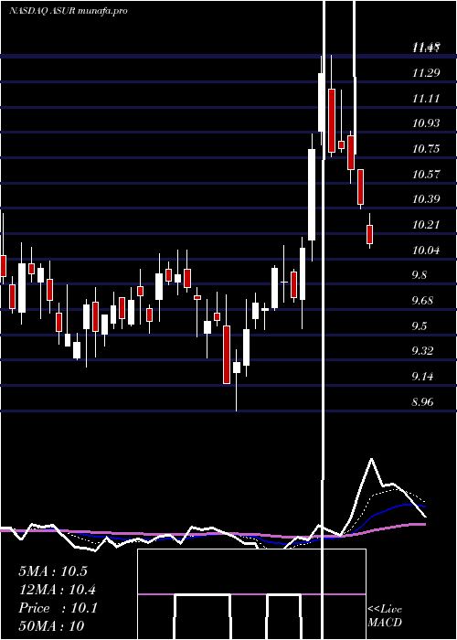
Task: Click the final red candlestick near 10.21
Action: 370,234
